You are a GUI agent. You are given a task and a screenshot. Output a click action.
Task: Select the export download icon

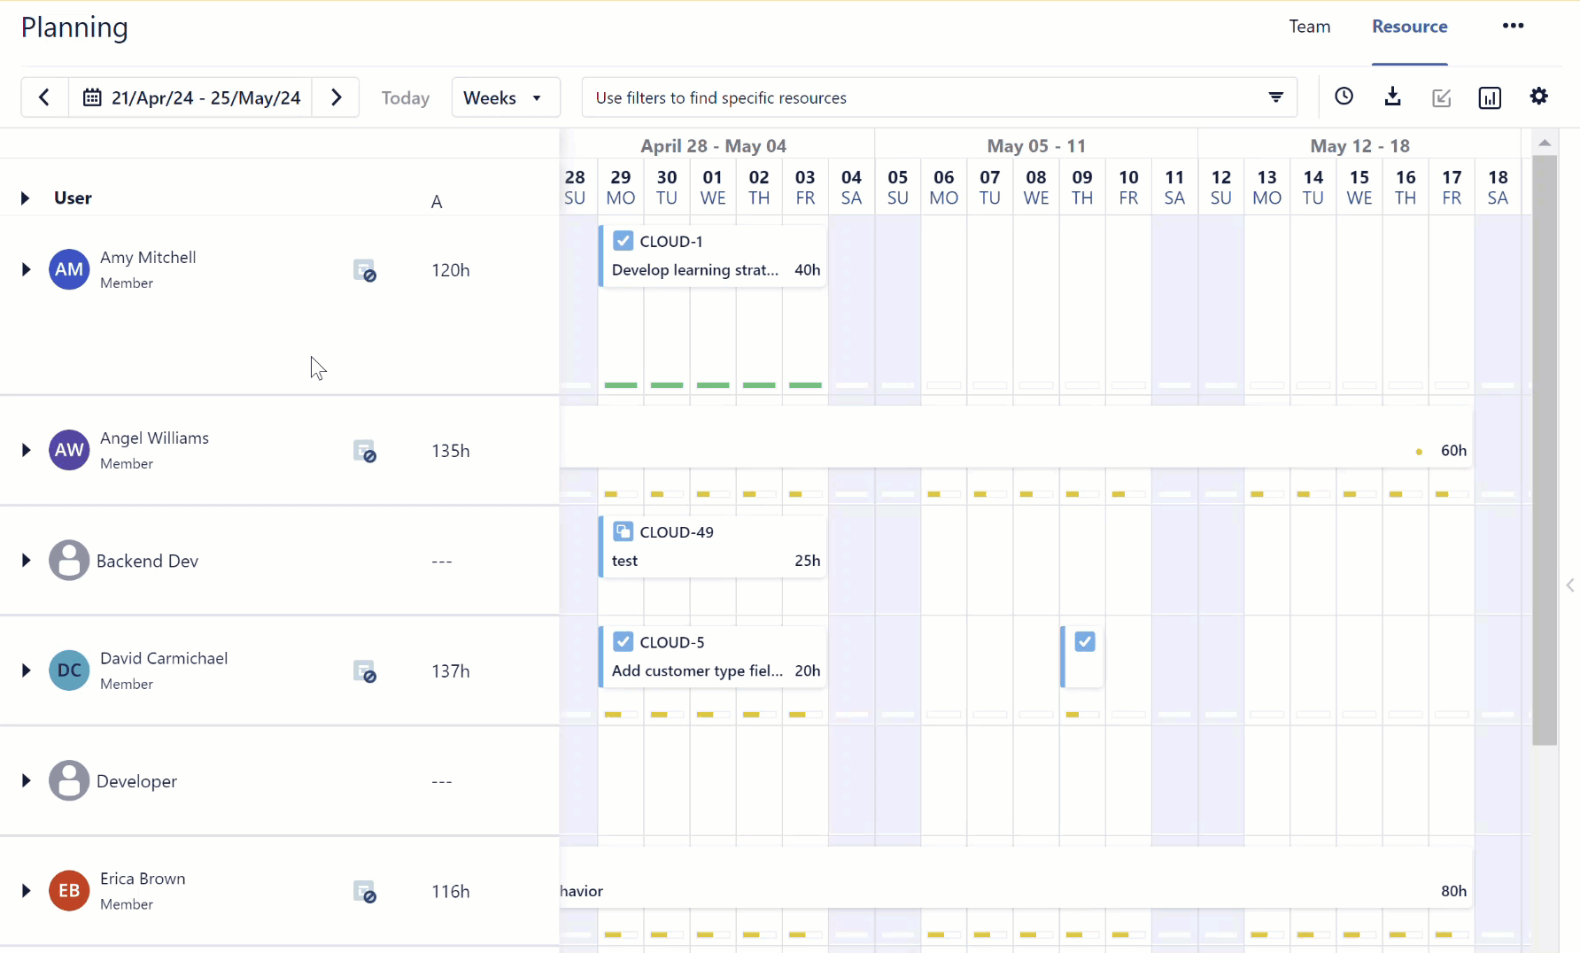(x=1392, y=97)
